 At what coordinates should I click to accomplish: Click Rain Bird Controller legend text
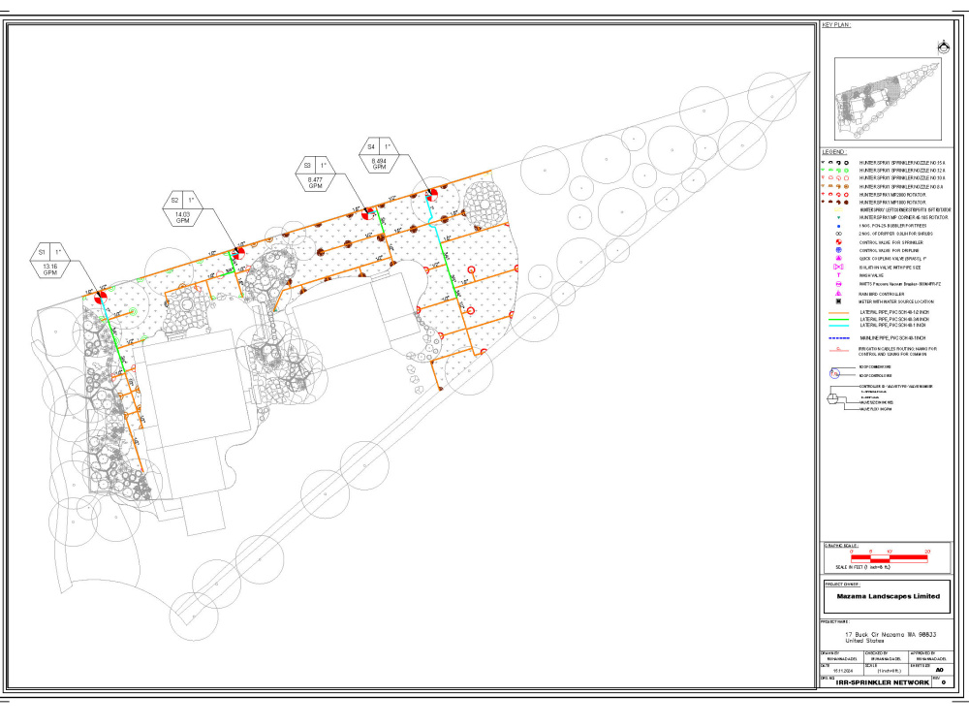pos(882,294)
